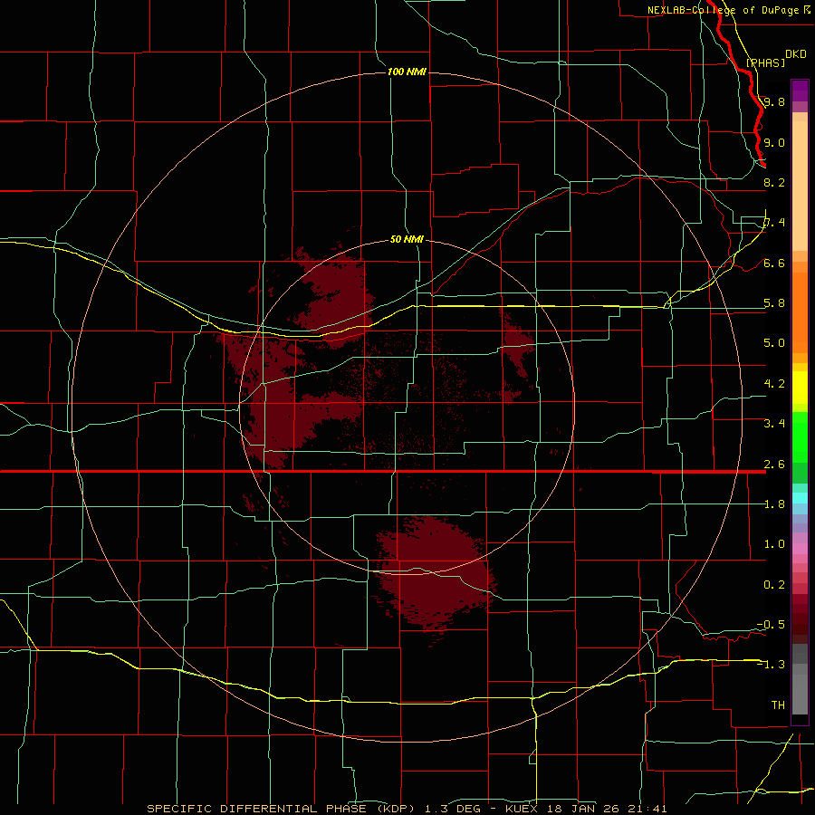Select the 1.0 value on color scale
Viewport: 815px width, 815px height.
tap(774, 544)
